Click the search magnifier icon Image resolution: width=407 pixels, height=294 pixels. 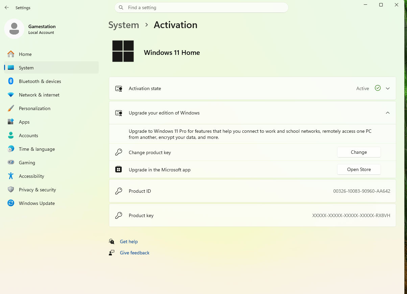tap(121, 7)
